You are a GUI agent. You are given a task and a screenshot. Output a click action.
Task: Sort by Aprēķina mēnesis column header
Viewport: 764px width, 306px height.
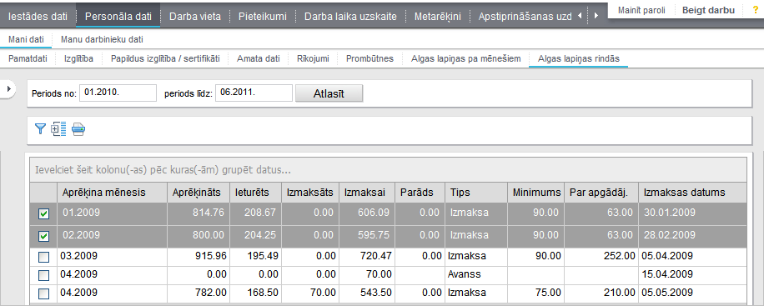(x=112, y=193)
